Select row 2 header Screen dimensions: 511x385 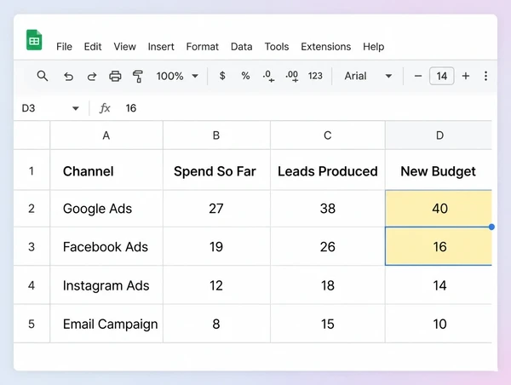32,209
